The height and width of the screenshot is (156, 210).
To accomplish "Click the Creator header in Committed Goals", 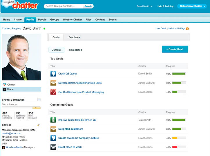I will [x=142, y=112].
